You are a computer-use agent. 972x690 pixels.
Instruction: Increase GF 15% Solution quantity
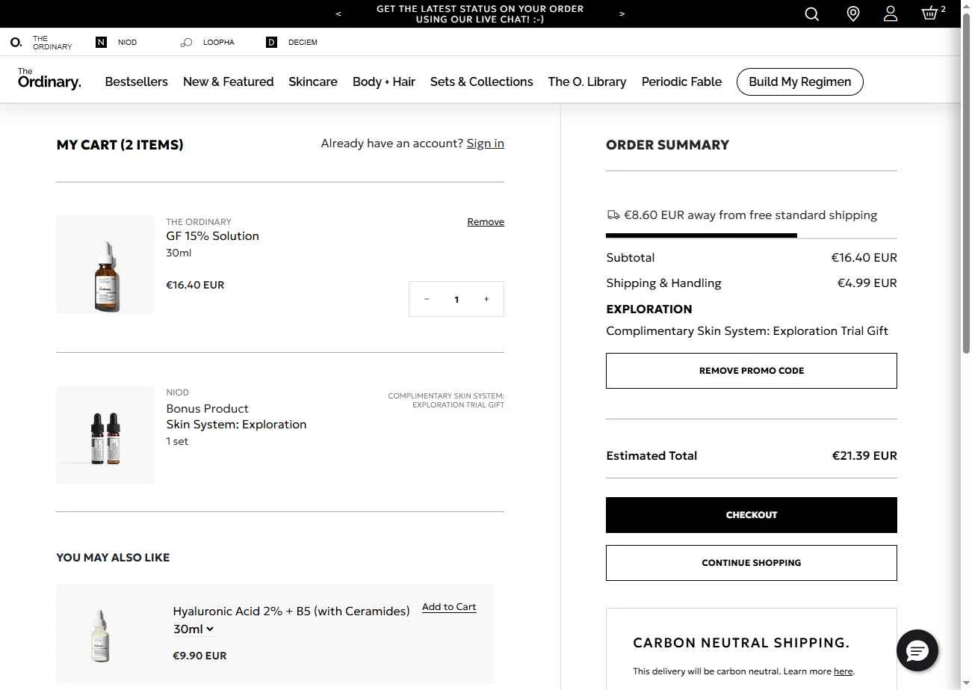click(486, 299)
